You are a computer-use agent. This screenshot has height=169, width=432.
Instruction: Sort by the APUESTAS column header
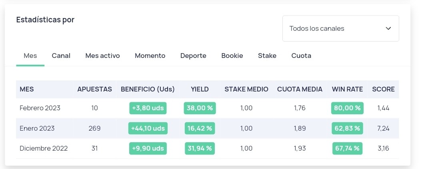[x=94, y=89]
